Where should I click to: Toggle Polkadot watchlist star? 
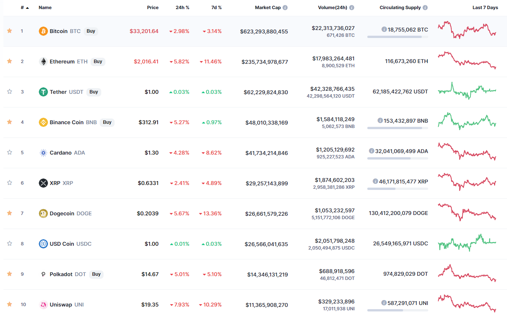(x=10, y=274)
